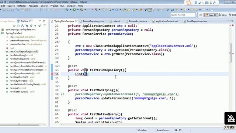Select testNativeQuery() in Outline
Viewport: 236px width, 133px height.
23,59
